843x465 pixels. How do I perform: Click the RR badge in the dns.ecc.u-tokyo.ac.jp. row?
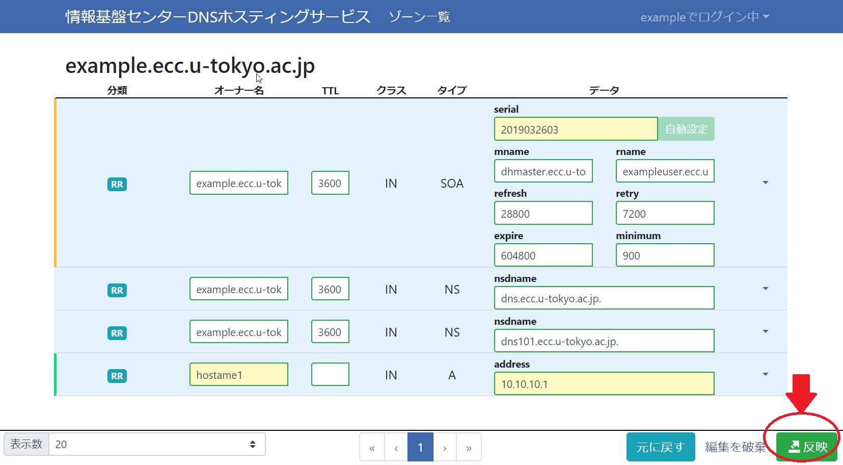pos(117,290)
